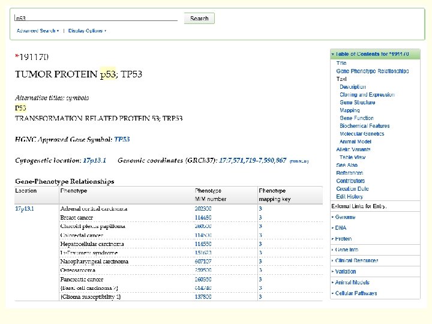432x324 pixels.
Task: Expand the Variation links section
Action: (x=345, y=272)
